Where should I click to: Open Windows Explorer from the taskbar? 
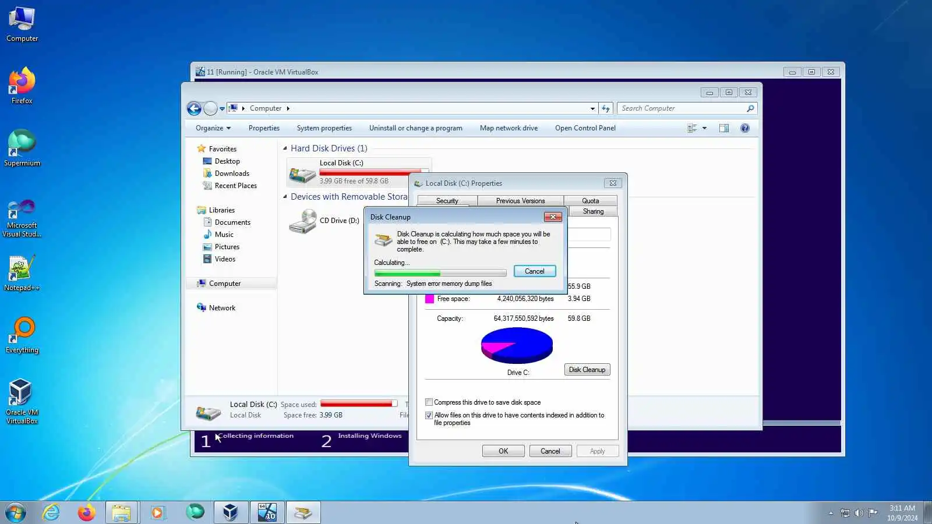tap(121, 512)
